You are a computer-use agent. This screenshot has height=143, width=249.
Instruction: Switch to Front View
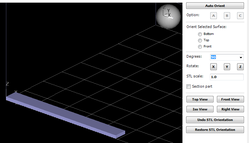230,99
